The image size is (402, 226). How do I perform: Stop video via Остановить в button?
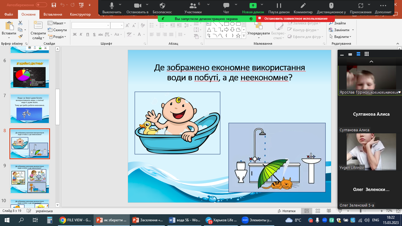click(137, 8)
